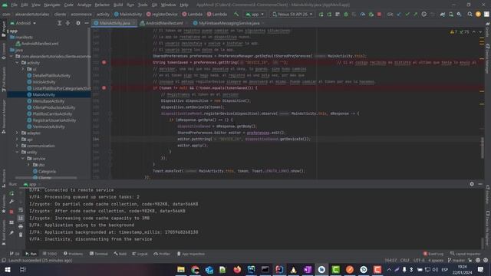Open the Profiler tool window
491x276 pixels.
[162, 254]
